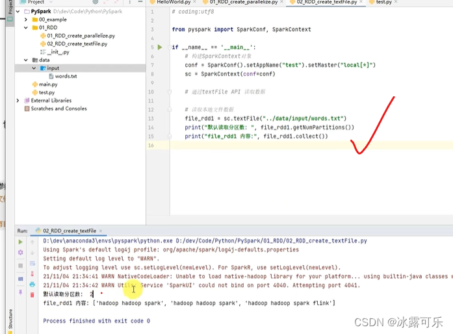Place cursor on empty line 16

311,146
